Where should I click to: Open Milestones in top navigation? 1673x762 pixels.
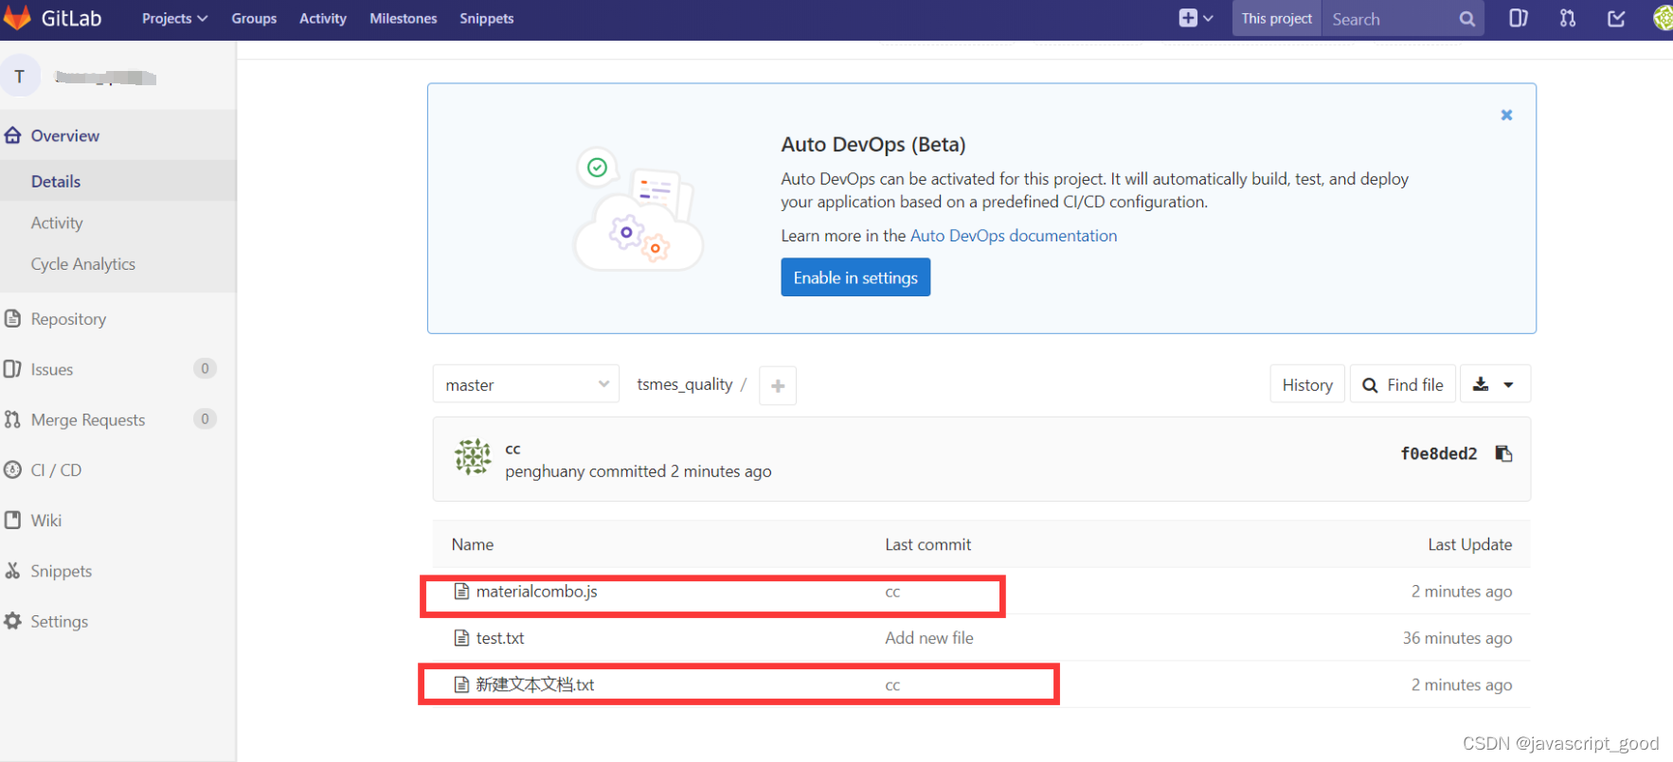point(404,18)
